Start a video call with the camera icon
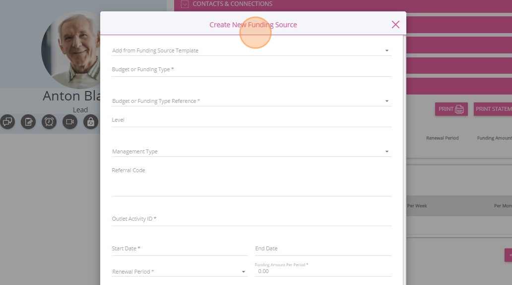The width and height of the screenshot is (512, 285). click(70, 122)
